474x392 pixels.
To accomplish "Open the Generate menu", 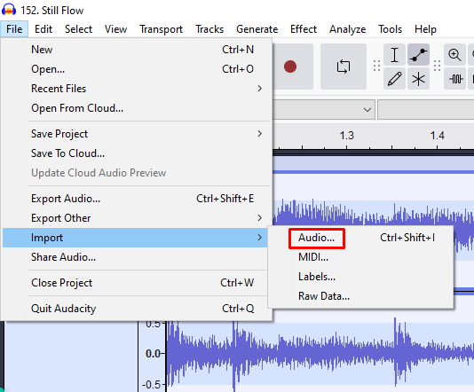I will [257, 29].
